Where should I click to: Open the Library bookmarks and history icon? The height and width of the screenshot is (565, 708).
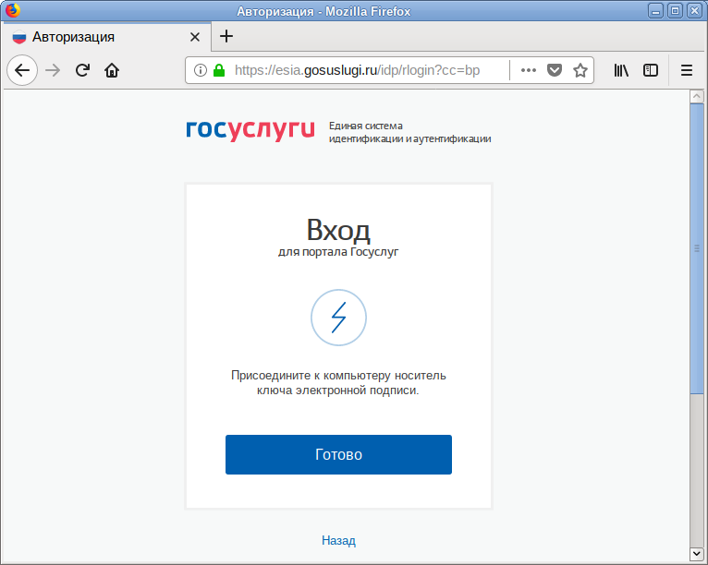coord(621,70)
